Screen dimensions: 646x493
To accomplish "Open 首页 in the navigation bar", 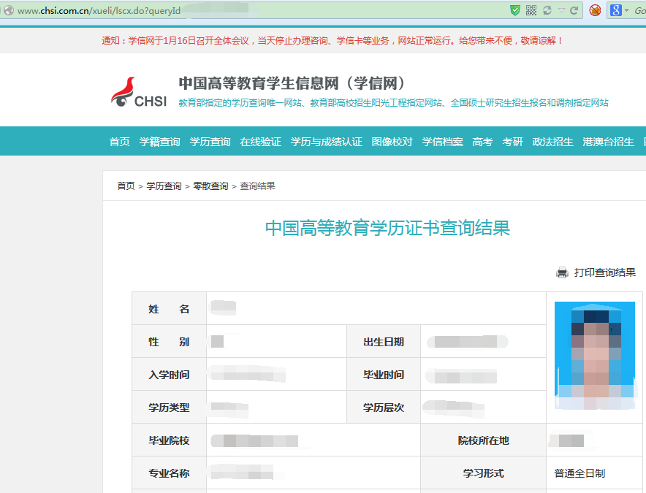I will coord(119,142).
